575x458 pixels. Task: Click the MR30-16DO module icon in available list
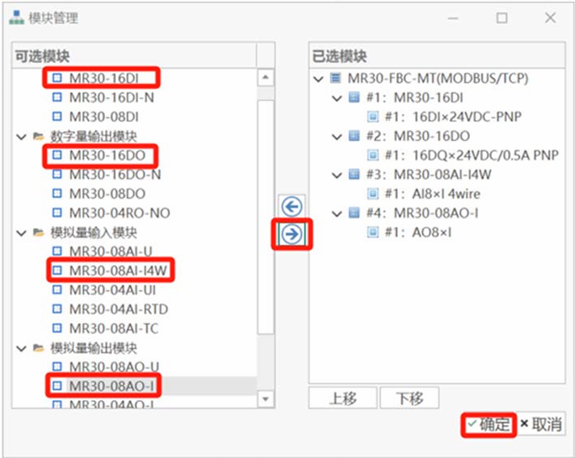click(57, 155)
